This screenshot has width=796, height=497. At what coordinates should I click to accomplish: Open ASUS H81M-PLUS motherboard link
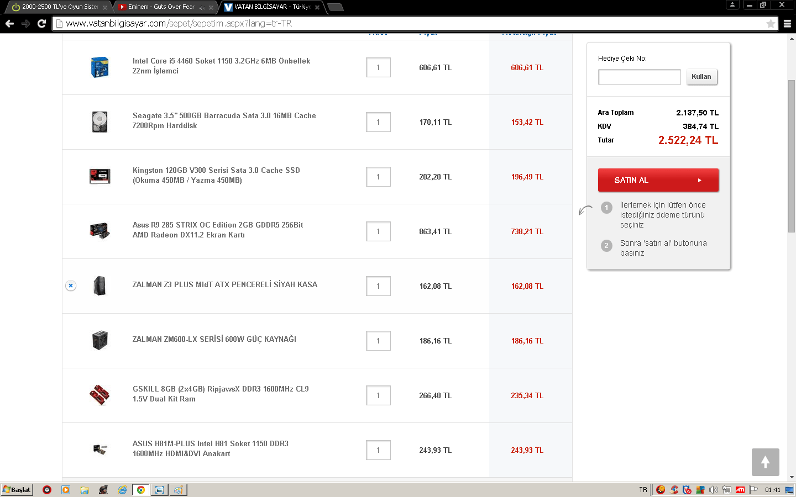coord(211,448)
